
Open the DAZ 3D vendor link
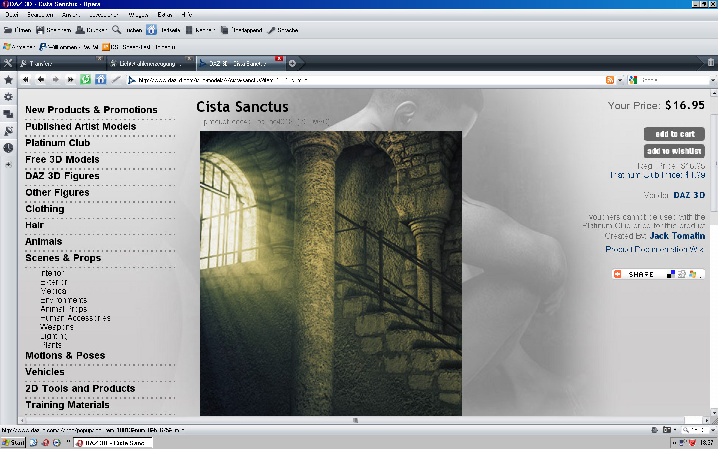(x=689, y=195)
